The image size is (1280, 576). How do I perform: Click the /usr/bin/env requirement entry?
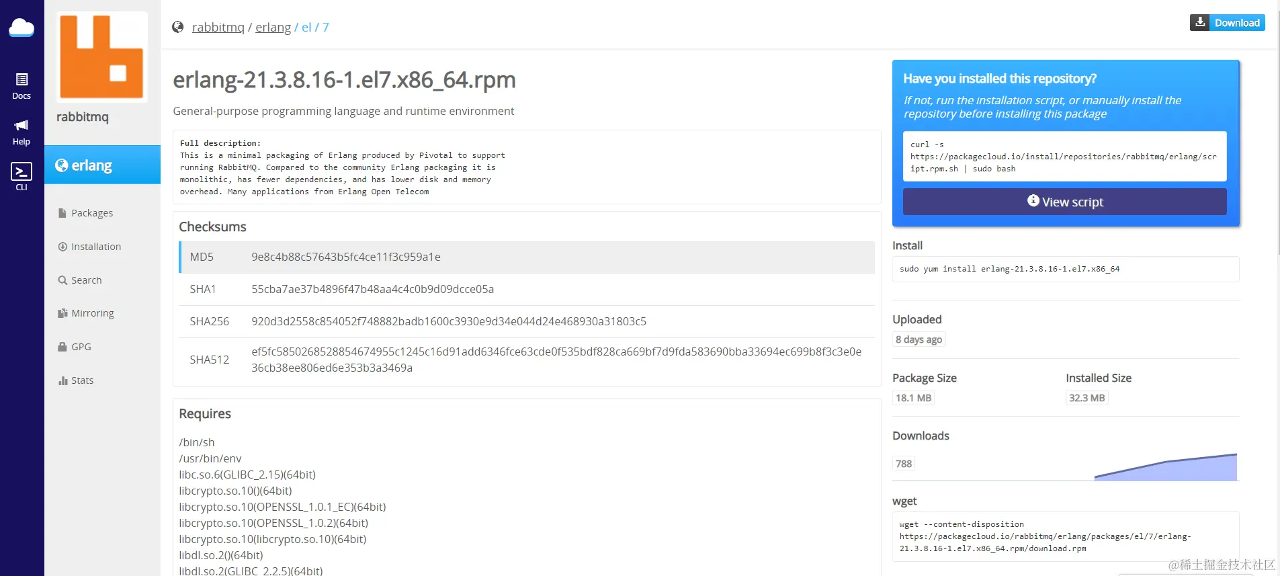[x=210, y=458]
